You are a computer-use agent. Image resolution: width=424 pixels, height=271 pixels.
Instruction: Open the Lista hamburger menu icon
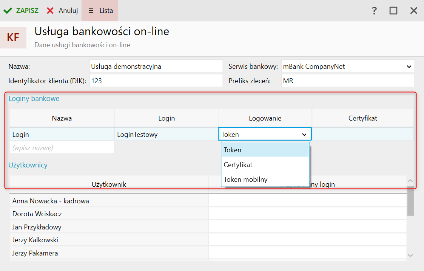pyautogui.click(x=91, y=11)
